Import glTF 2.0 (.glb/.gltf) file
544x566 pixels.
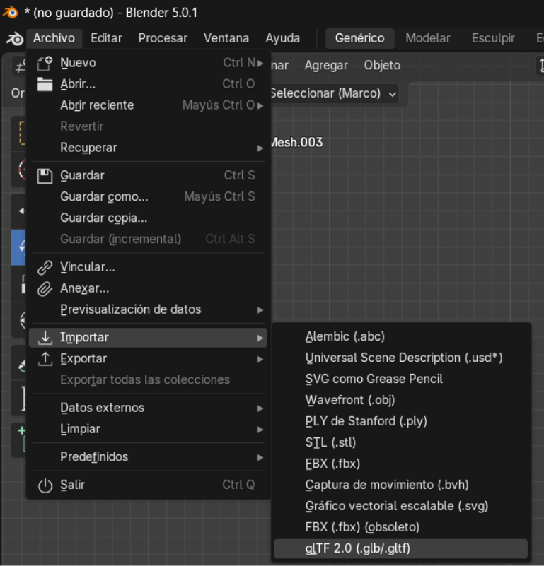(401, 548)
